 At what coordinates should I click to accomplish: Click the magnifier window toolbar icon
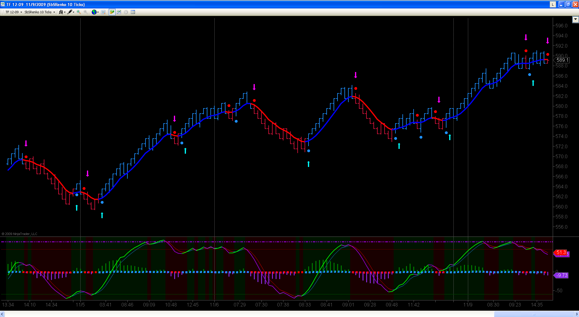coord(103,12)
